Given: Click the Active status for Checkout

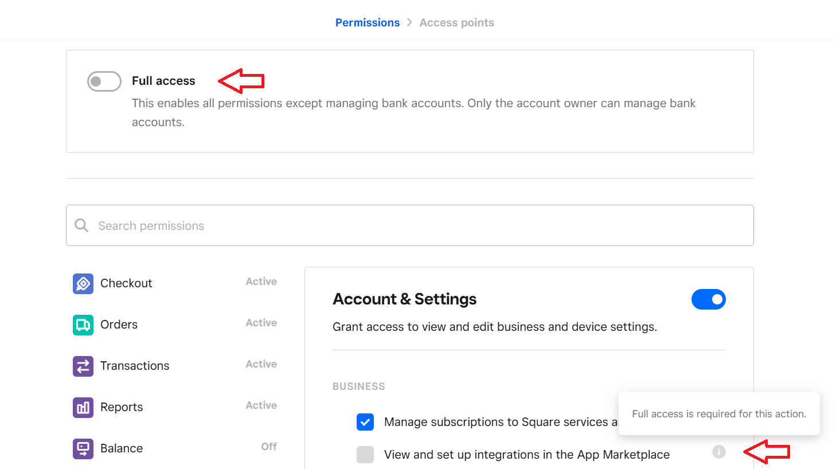Looking at the screenshot, I should coord(261,282).
